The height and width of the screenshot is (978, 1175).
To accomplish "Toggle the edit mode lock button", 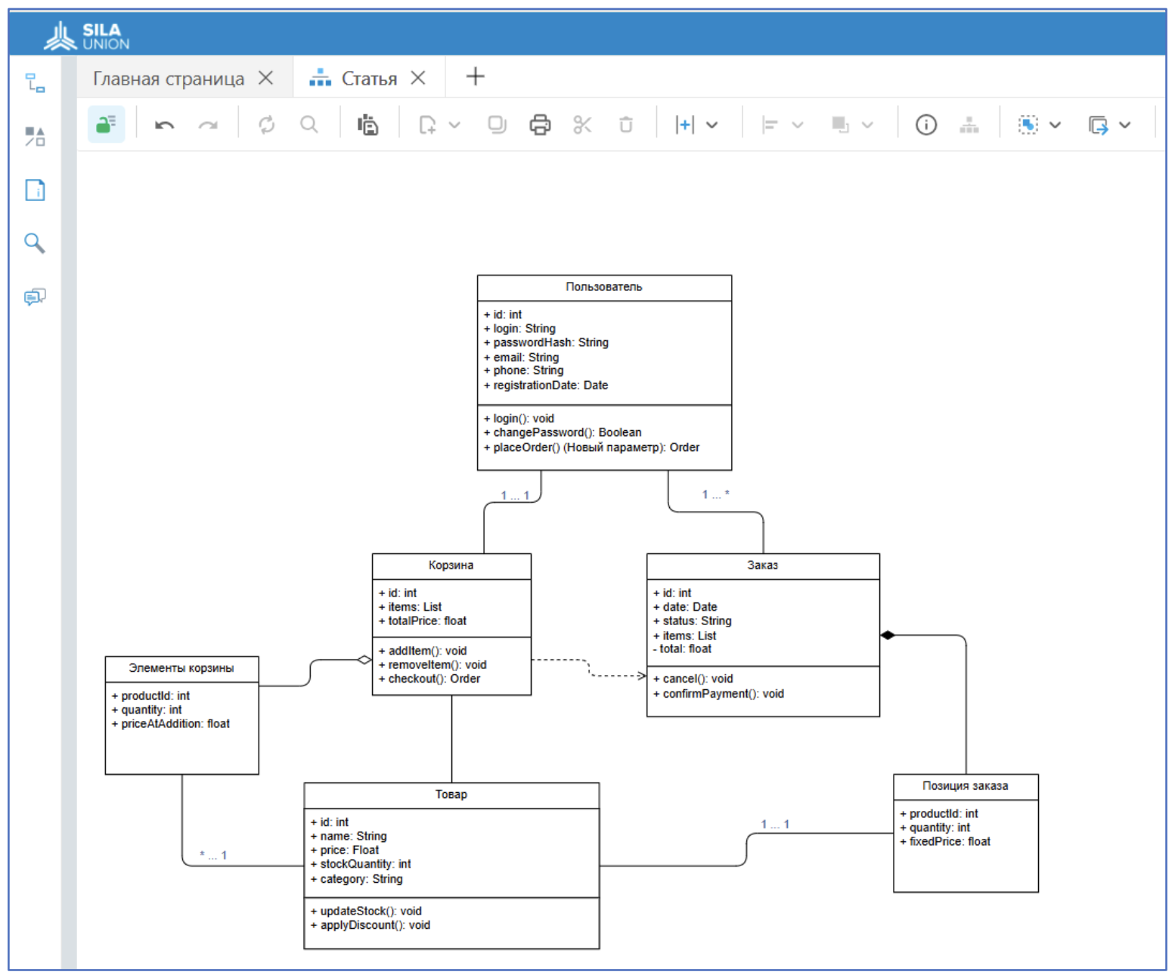I will [106, 125].
